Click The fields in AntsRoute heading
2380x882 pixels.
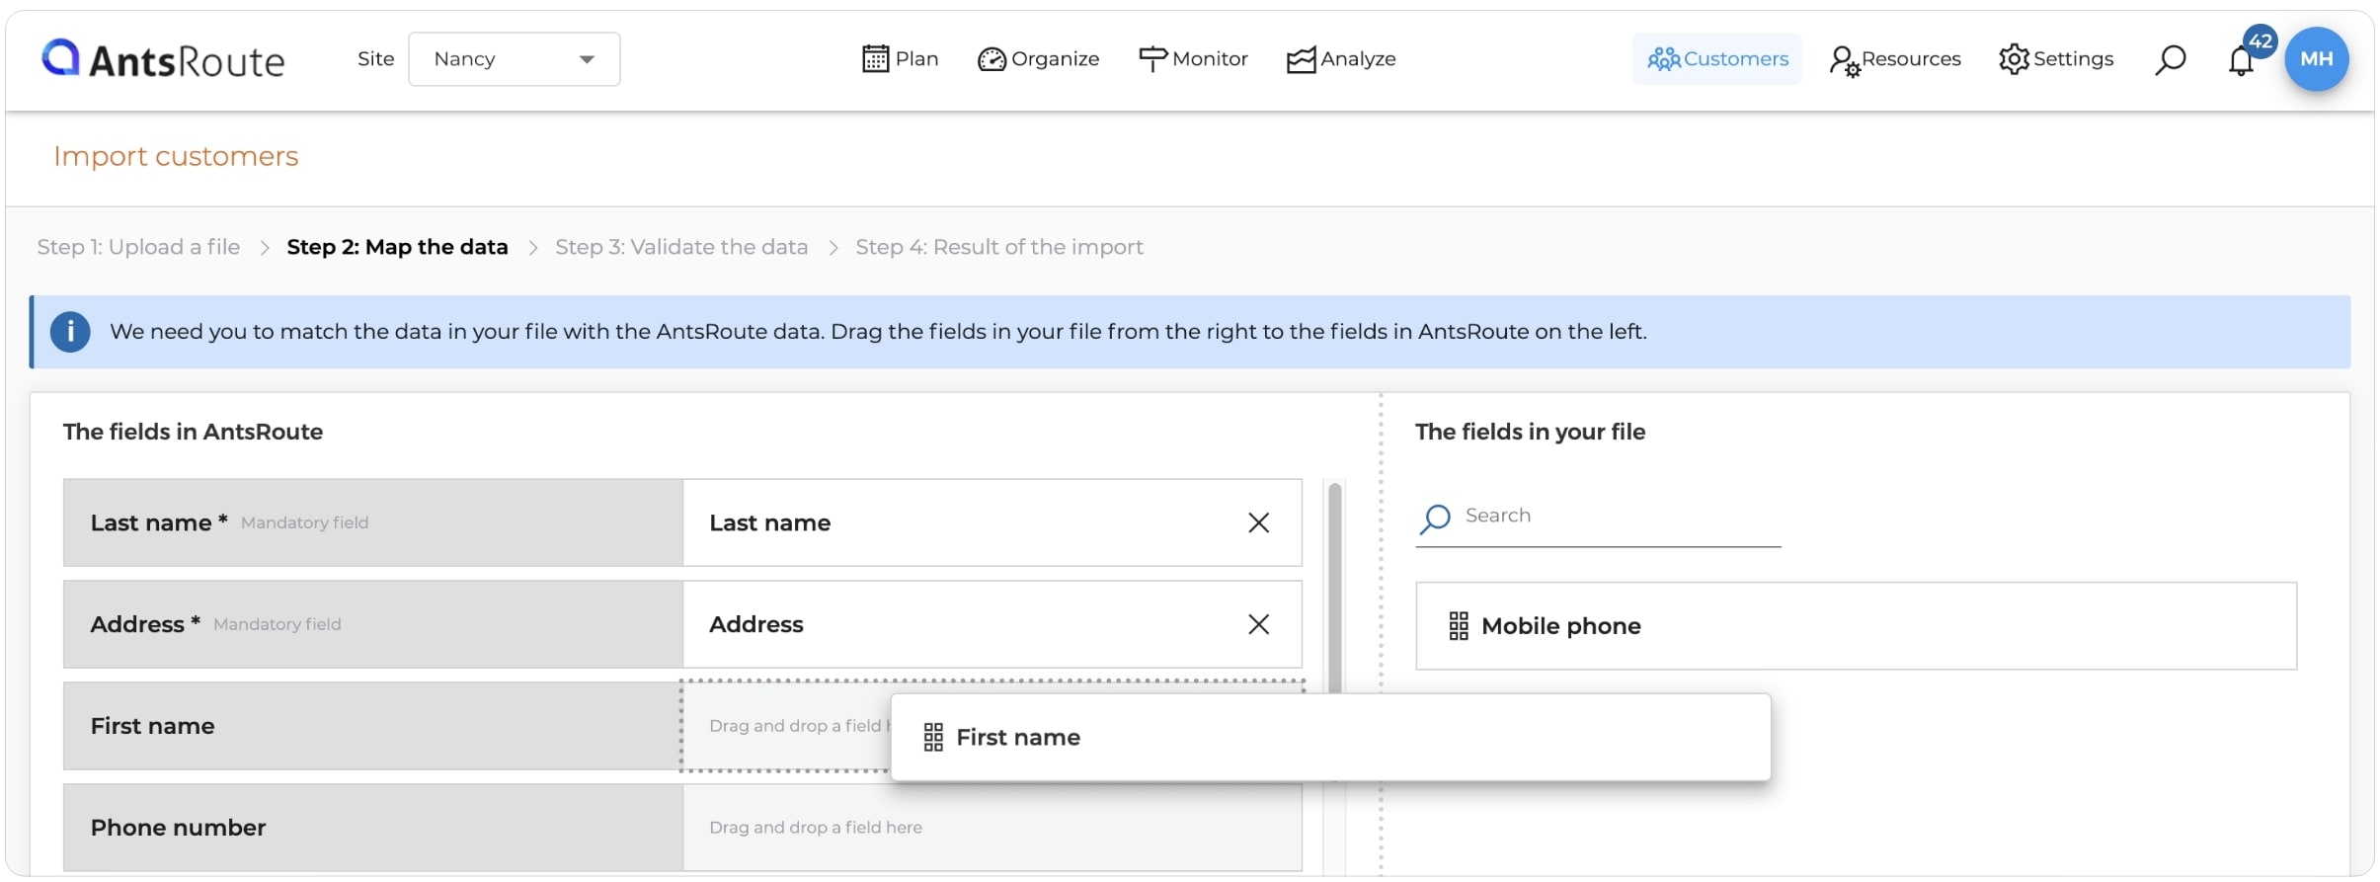coord(193,432)
